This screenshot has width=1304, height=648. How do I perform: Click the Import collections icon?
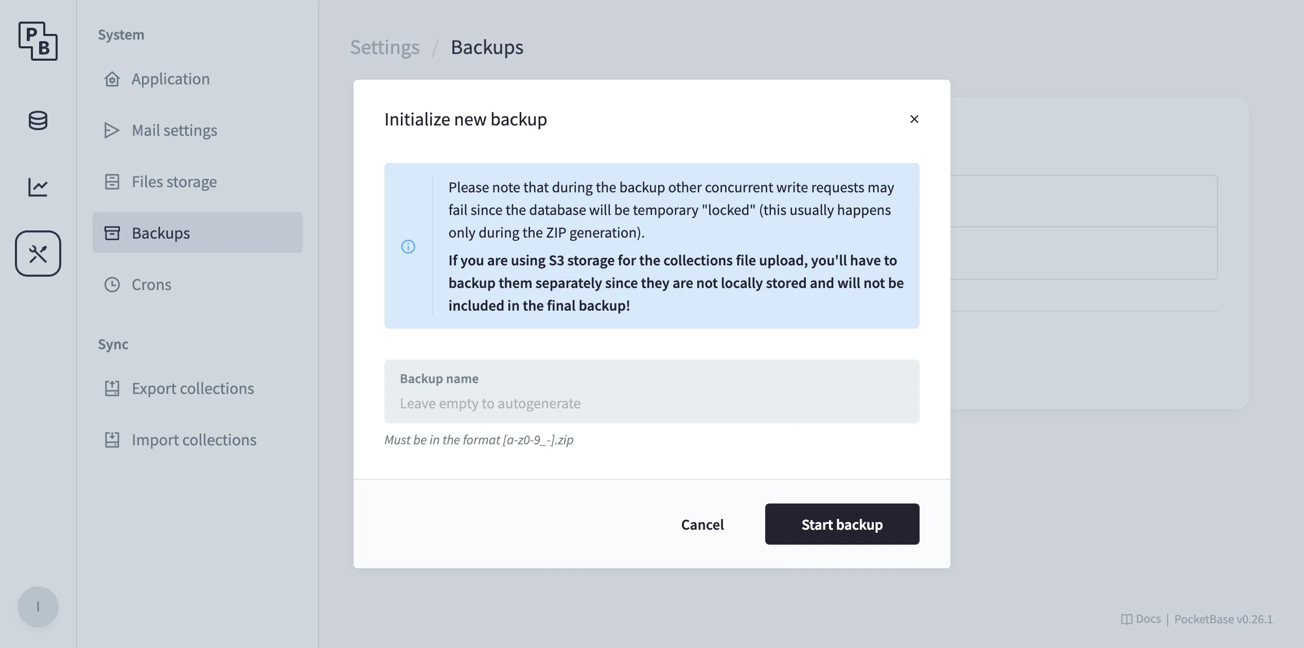point(111,440)
